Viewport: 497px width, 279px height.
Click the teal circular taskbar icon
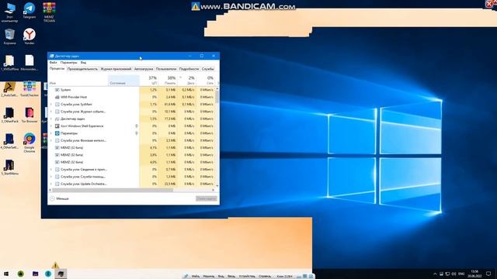48,274
